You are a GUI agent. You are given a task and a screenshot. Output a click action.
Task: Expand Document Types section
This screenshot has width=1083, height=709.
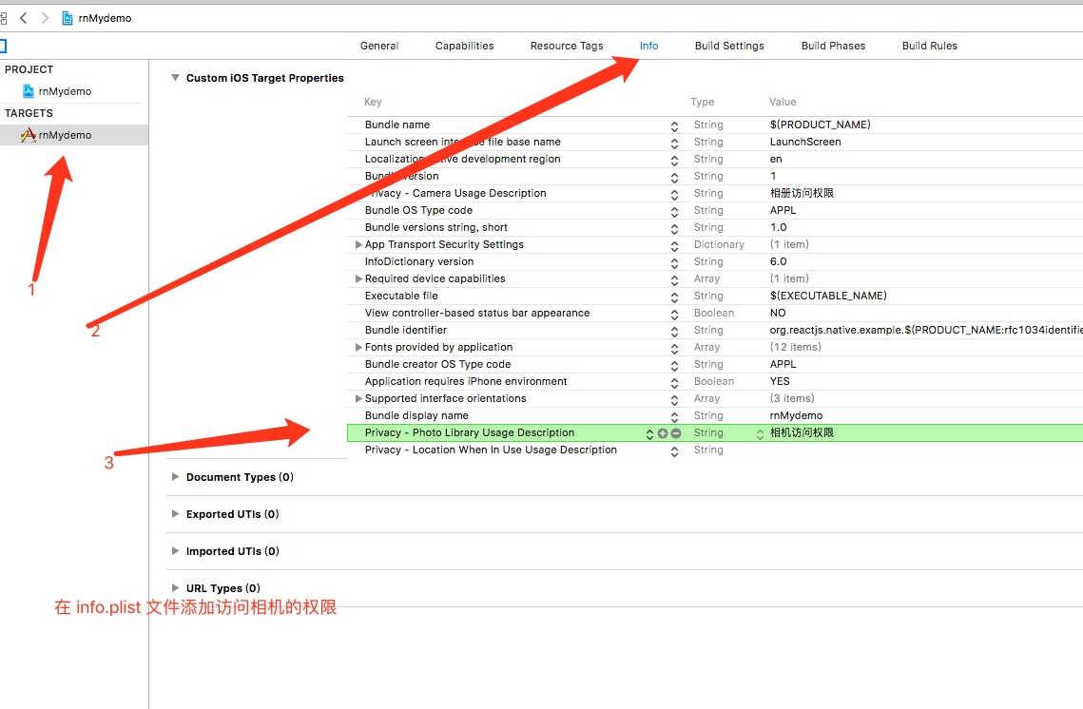[x=175, y=477]
